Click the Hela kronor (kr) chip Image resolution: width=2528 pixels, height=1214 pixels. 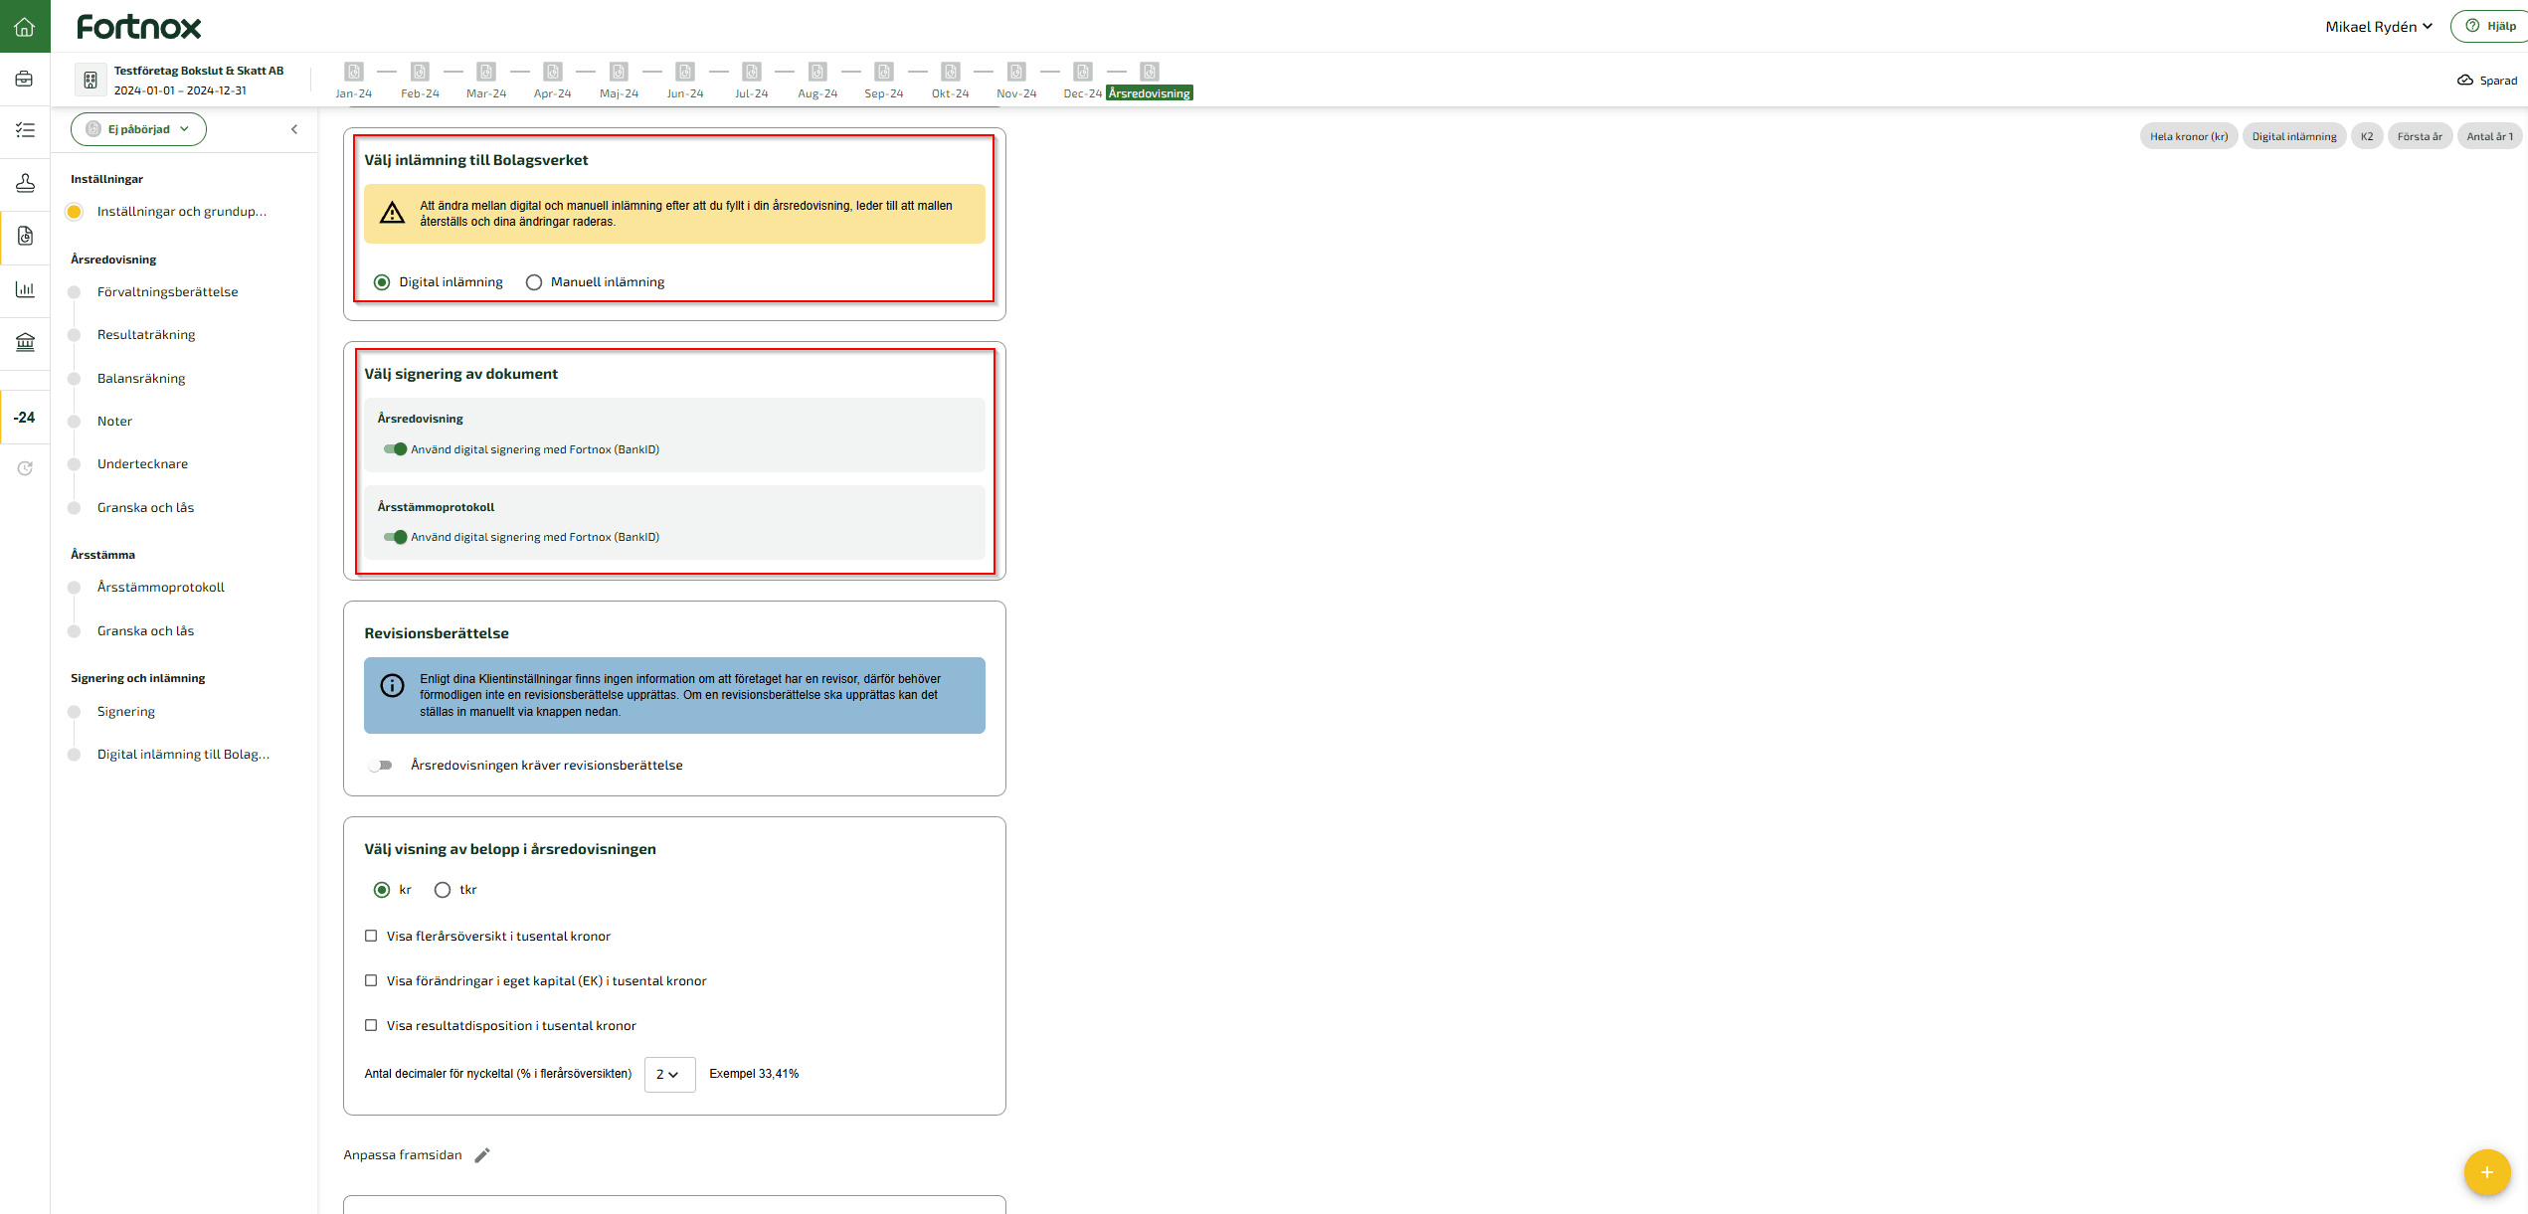(2189, 136)
